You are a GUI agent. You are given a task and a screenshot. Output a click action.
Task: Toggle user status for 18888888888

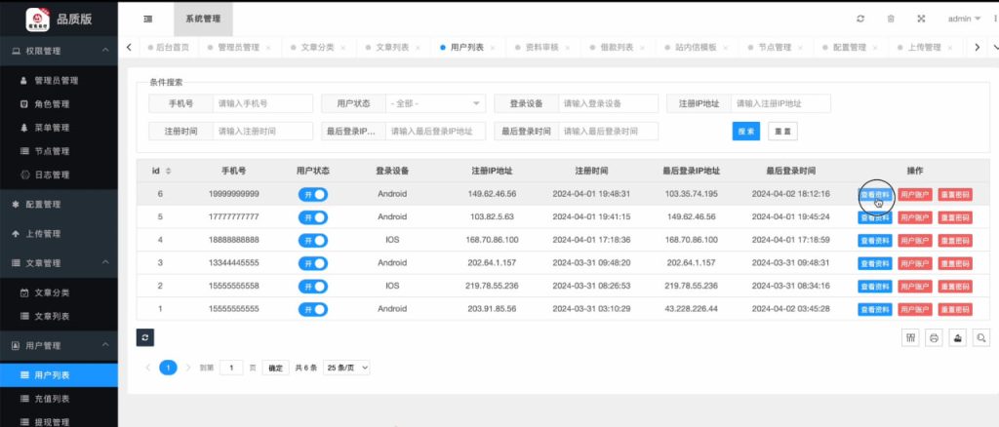pyautogui.click(x=313, y=240)
